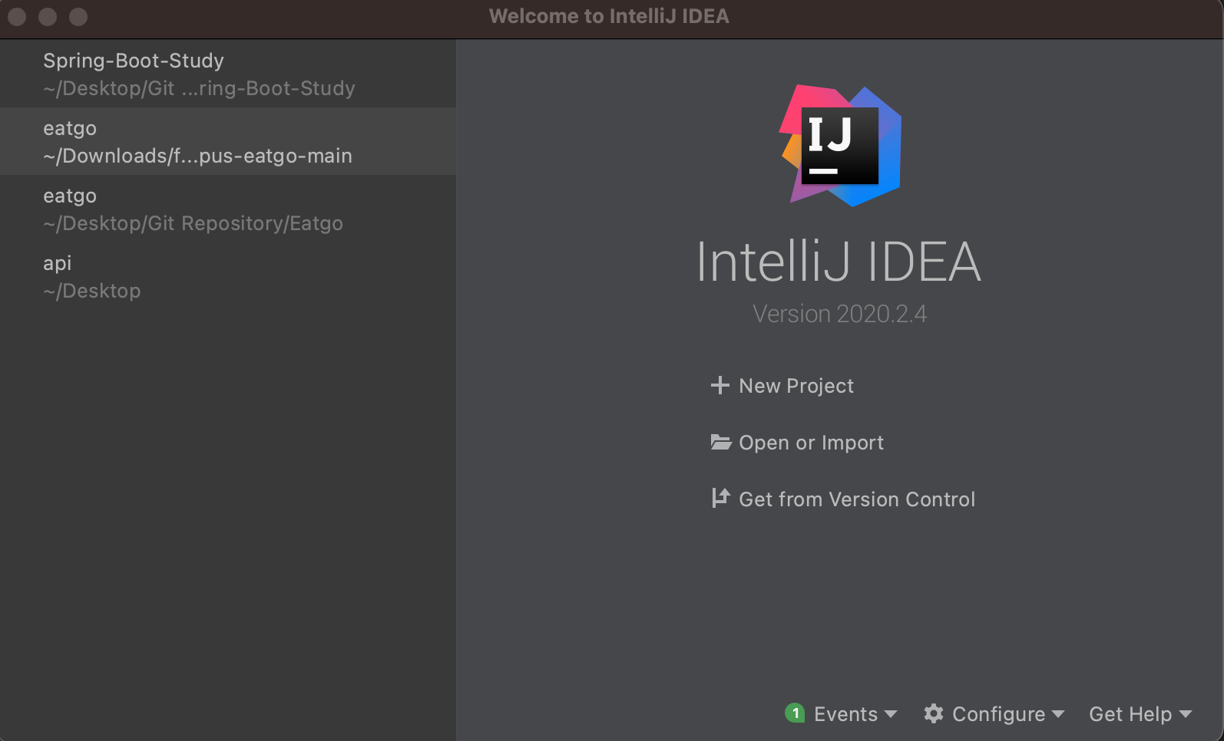Click the path ~/Desktop/Git Repository/Eatgo
Image resolution: width=1224 pixels, height=741 pixels.
193,223
